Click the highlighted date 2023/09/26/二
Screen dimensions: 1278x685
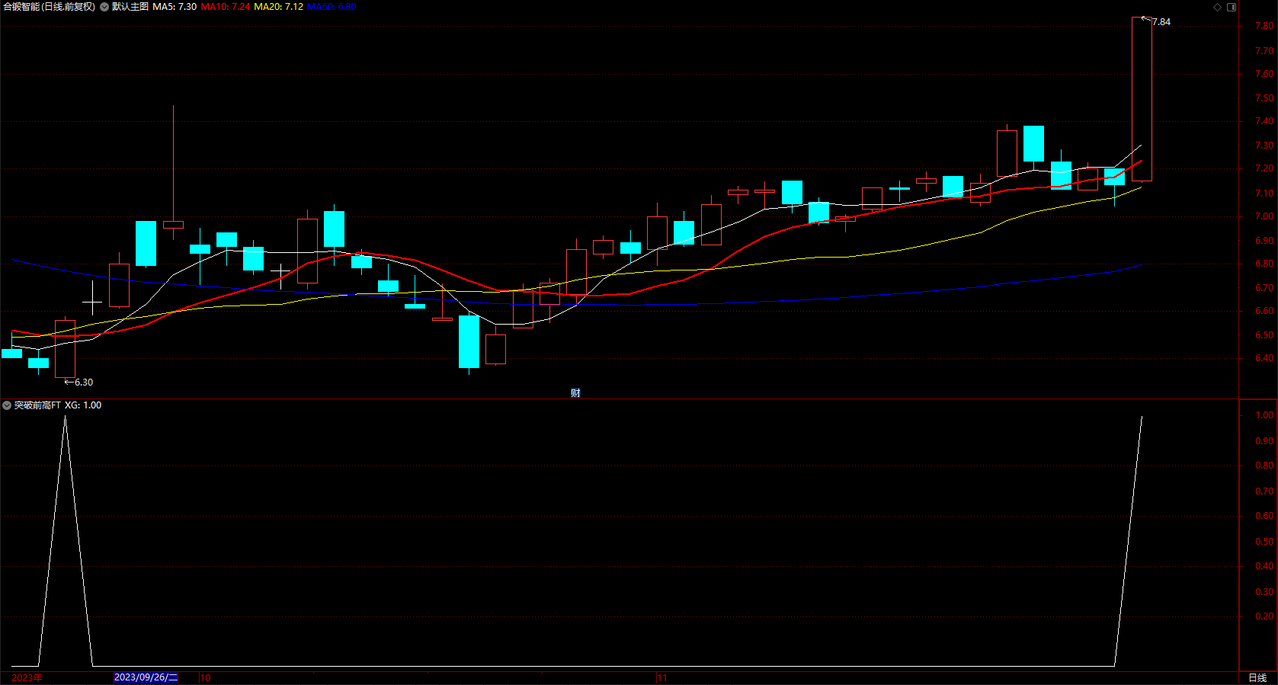coord(146,677)
